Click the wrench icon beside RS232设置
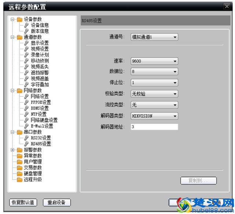Screen dimensions: 235x214 26,138
